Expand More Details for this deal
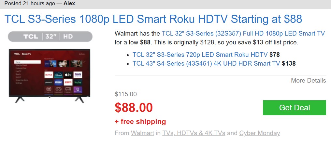331x141 pixels. 308,80
